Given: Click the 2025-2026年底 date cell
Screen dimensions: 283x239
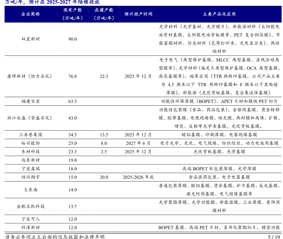Looking at the screenshot, I should point(138,177).
